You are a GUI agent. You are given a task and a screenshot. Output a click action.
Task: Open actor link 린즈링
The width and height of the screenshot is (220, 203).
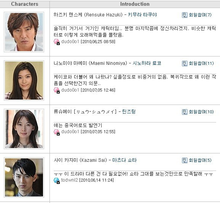click(129, 112)
